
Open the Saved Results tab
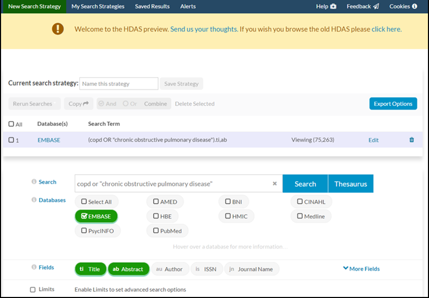152,6
